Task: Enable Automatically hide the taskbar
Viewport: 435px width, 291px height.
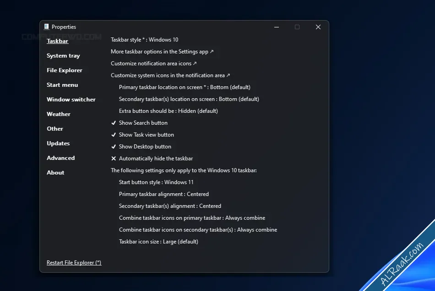Action: (x=152, y=159)
